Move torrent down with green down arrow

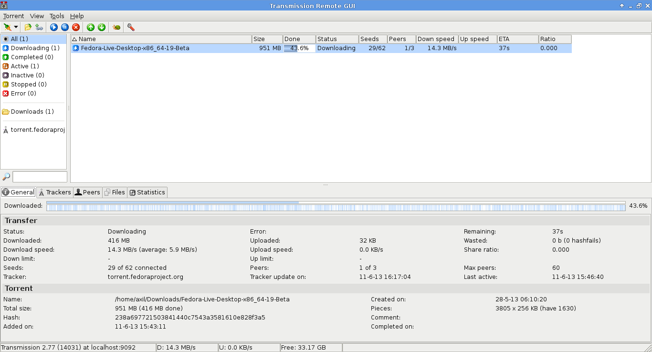pyautogui.click(x=102, y=27)
